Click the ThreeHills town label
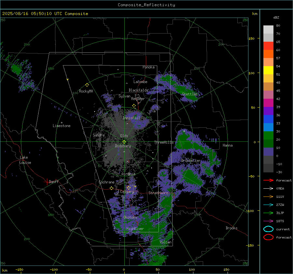Screen dimensions: 293x274 tap(164, 142)
